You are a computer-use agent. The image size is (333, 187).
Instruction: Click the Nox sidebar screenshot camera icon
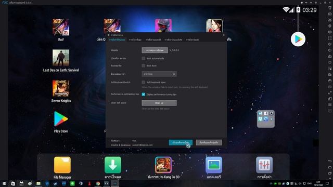click(330, 14)
